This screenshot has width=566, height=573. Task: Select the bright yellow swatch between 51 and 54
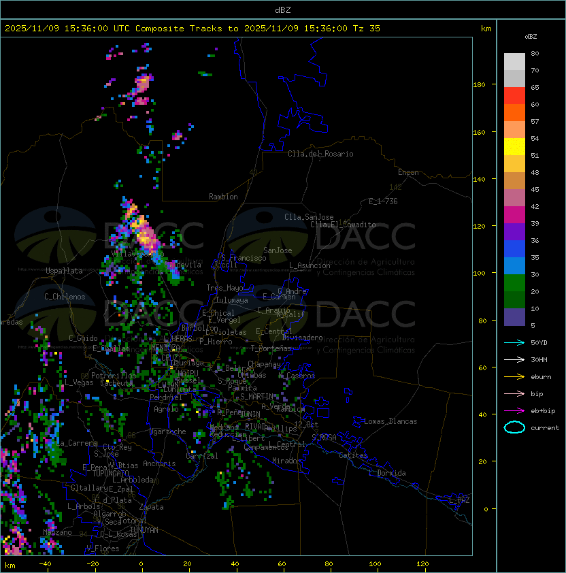pos(514,147)
